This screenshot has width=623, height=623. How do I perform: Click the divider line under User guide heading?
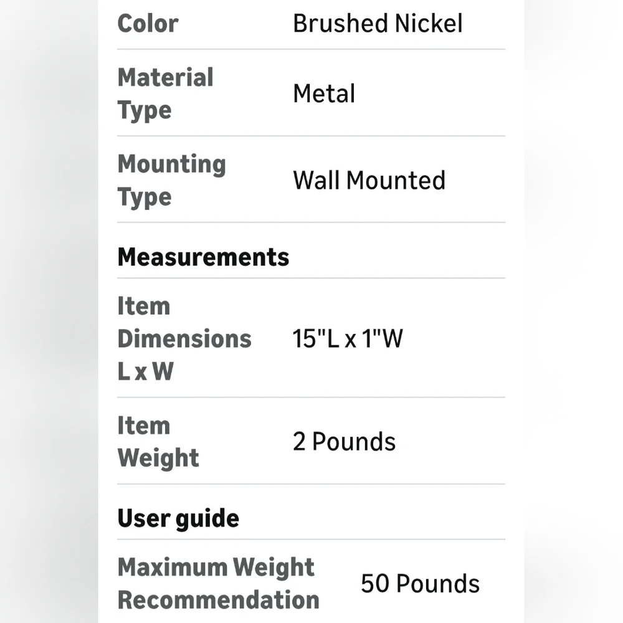point(311,540)
